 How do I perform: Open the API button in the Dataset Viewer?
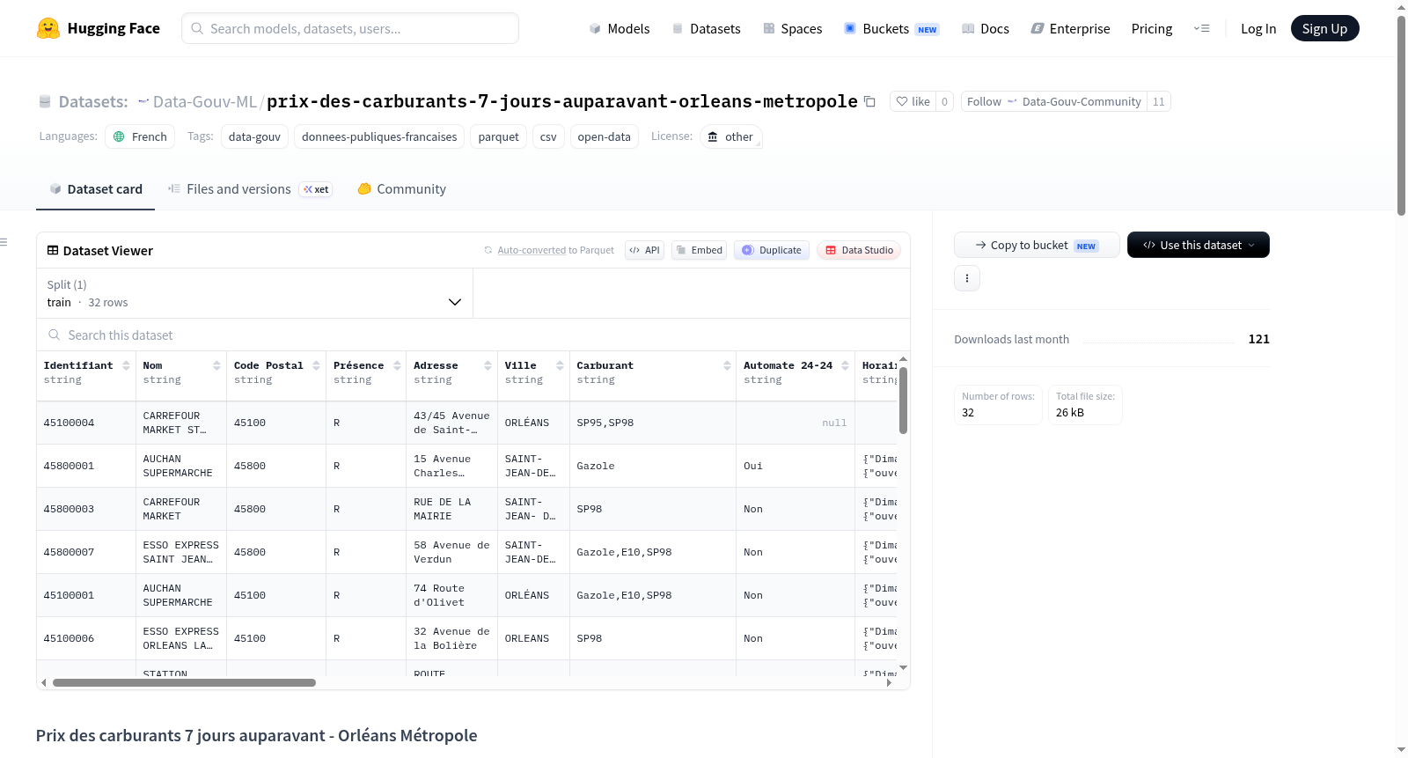click(644, 250)
